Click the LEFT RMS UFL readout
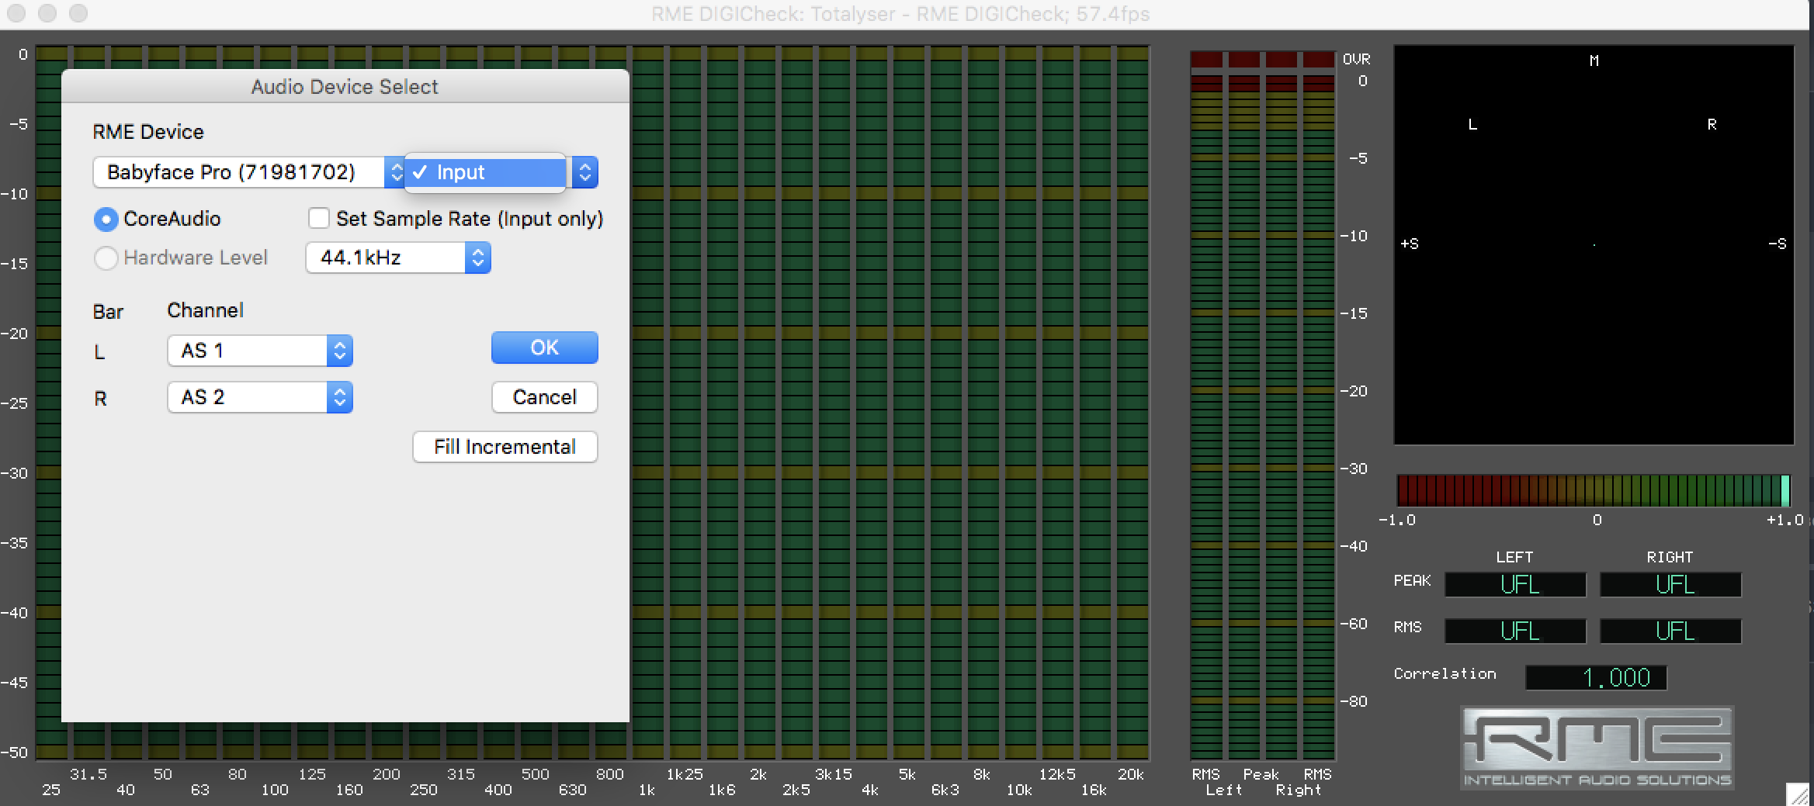Screen dimensions: 1814x806 pos(1515,631)
